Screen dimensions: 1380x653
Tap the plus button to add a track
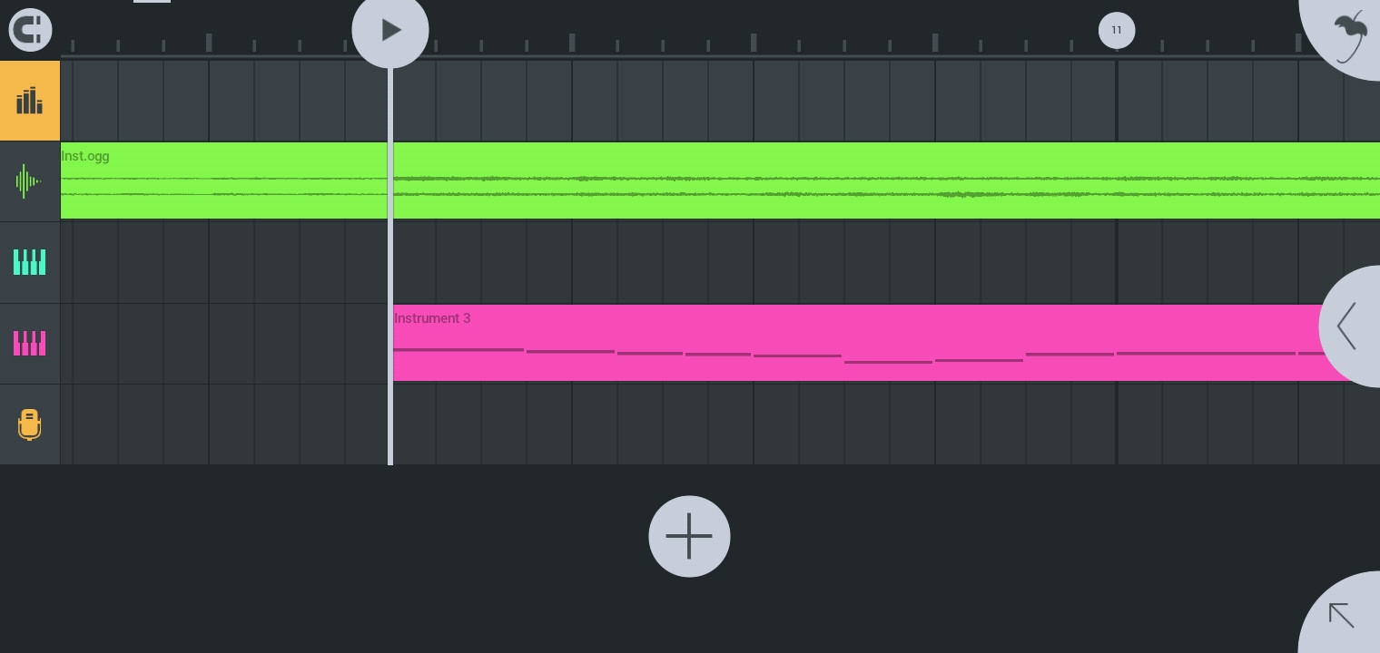point(689,536)
